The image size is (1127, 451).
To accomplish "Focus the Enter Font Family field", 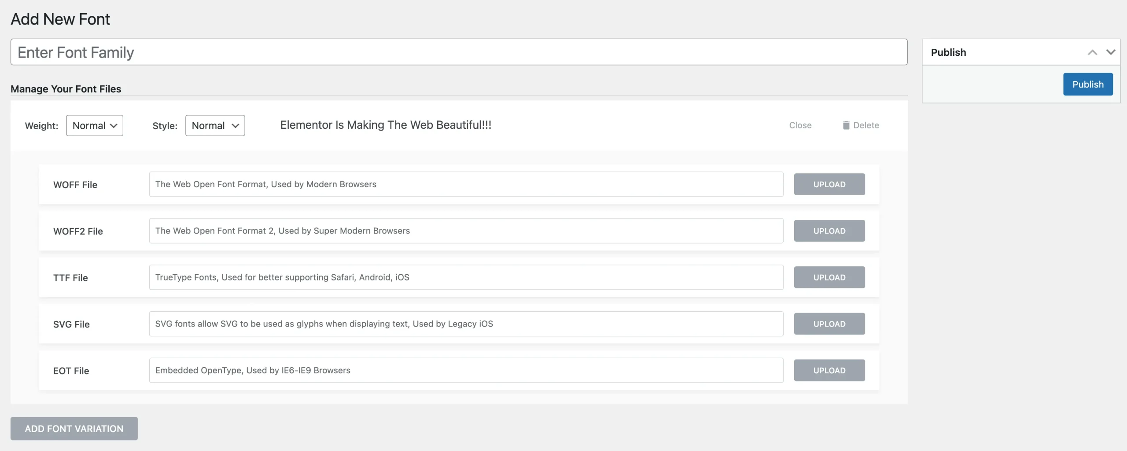I will coord(459,52).
